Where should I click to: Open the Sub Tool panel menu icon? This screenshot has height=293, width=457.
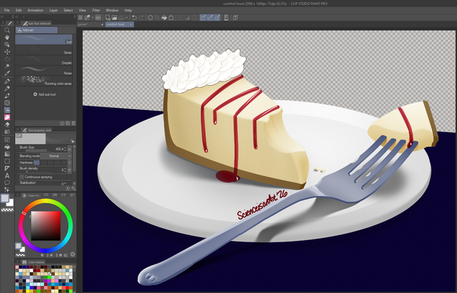click(x=17, y=23)
